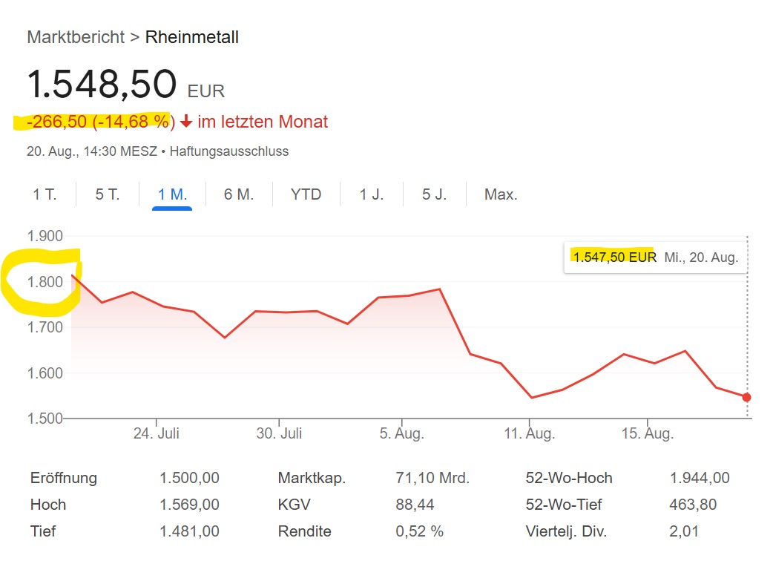Screen dimensions: 773x561
Task: Click the Tief label
Action: 43,531
